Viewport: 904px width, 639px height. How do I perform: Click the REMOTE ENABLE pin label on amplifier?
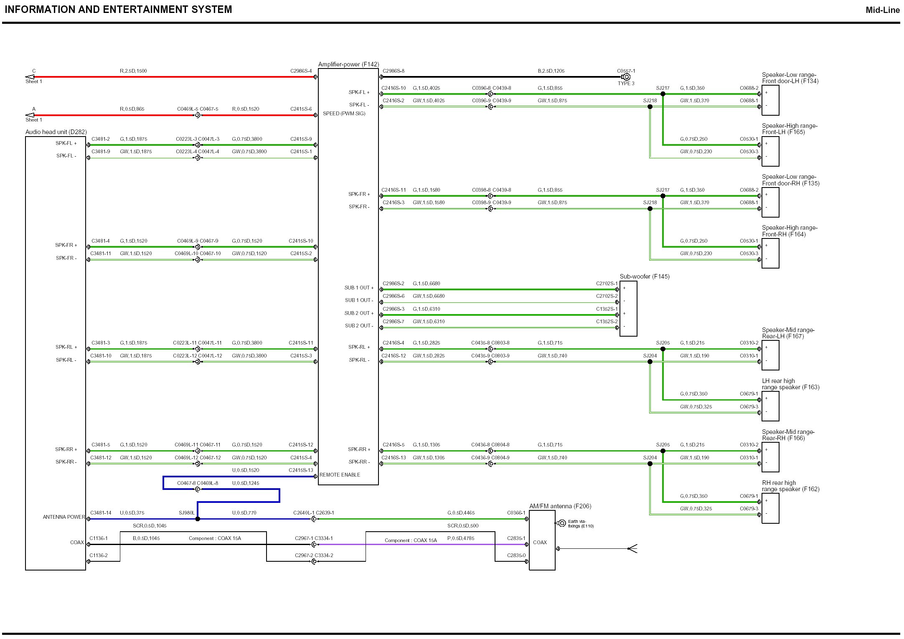click(340, 475)
